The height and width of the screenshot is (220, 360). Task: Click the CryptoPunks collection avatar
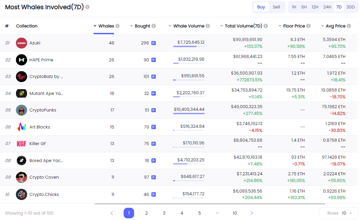click(x=21, y=110)
